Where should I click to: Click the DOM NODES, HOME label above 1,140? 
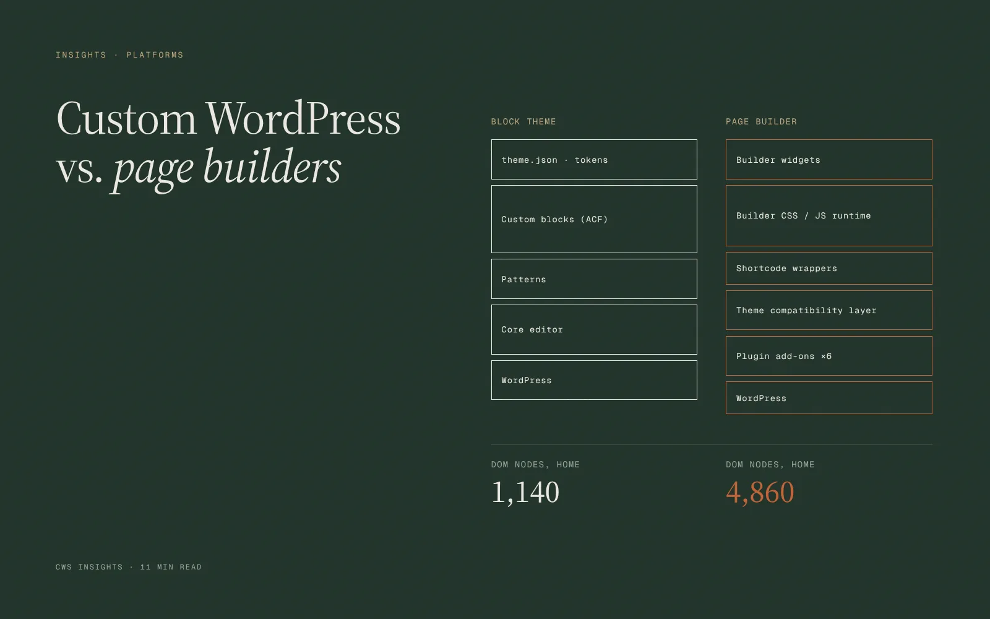(535, 465)
